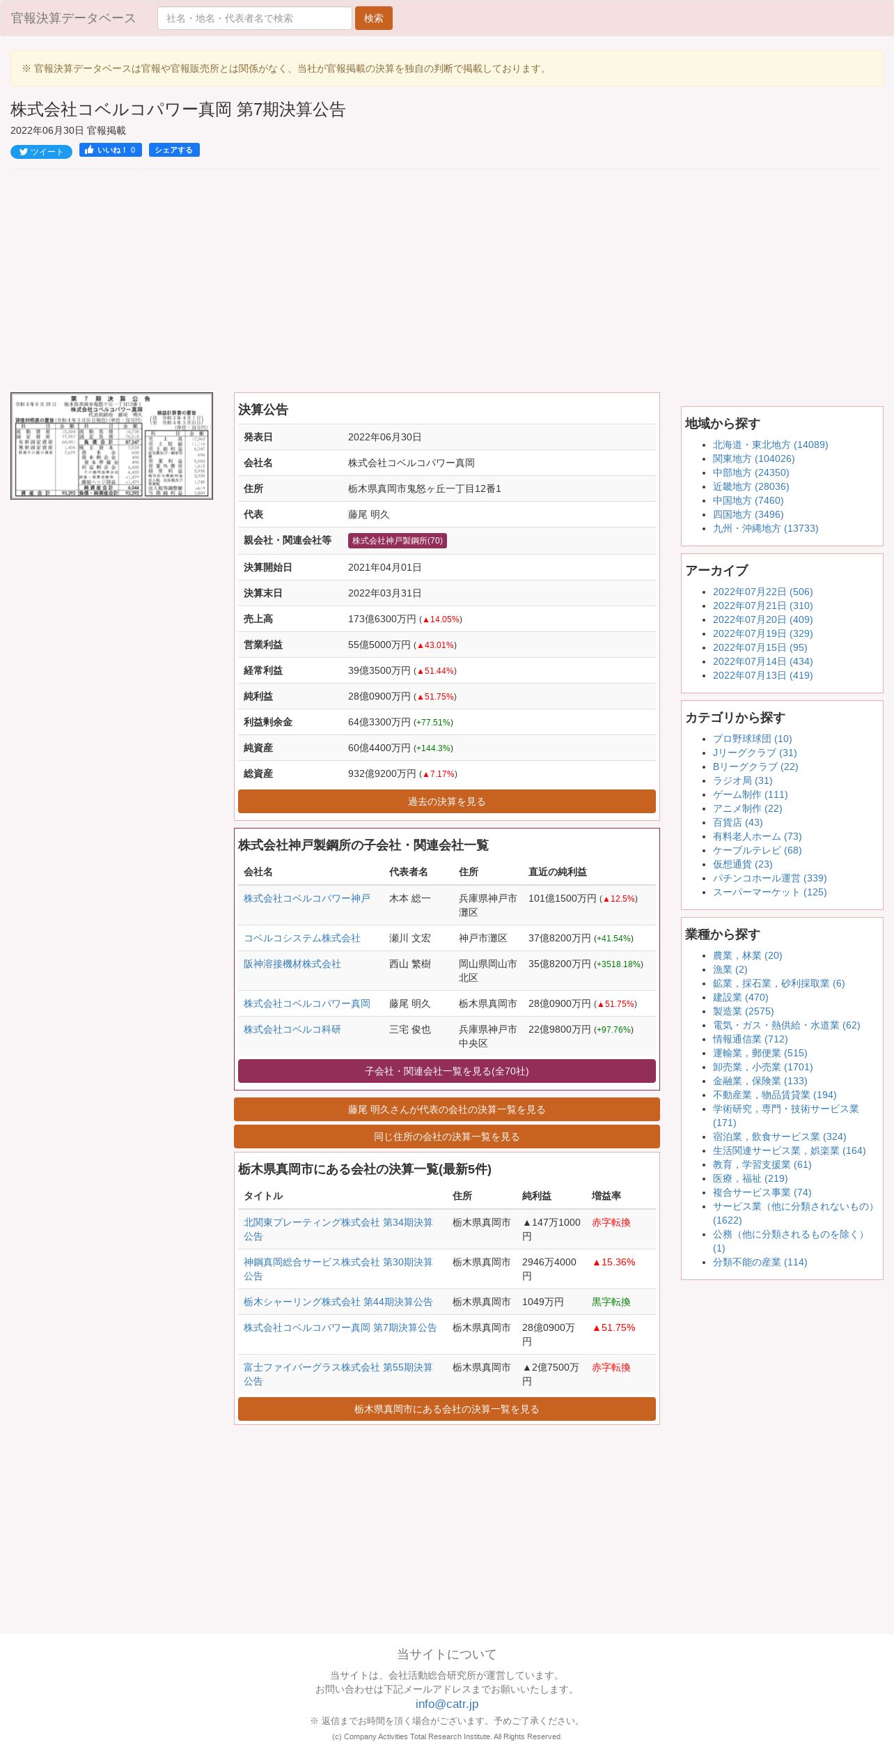Open industry 情報通信業 (712)

click(750, 1039)
